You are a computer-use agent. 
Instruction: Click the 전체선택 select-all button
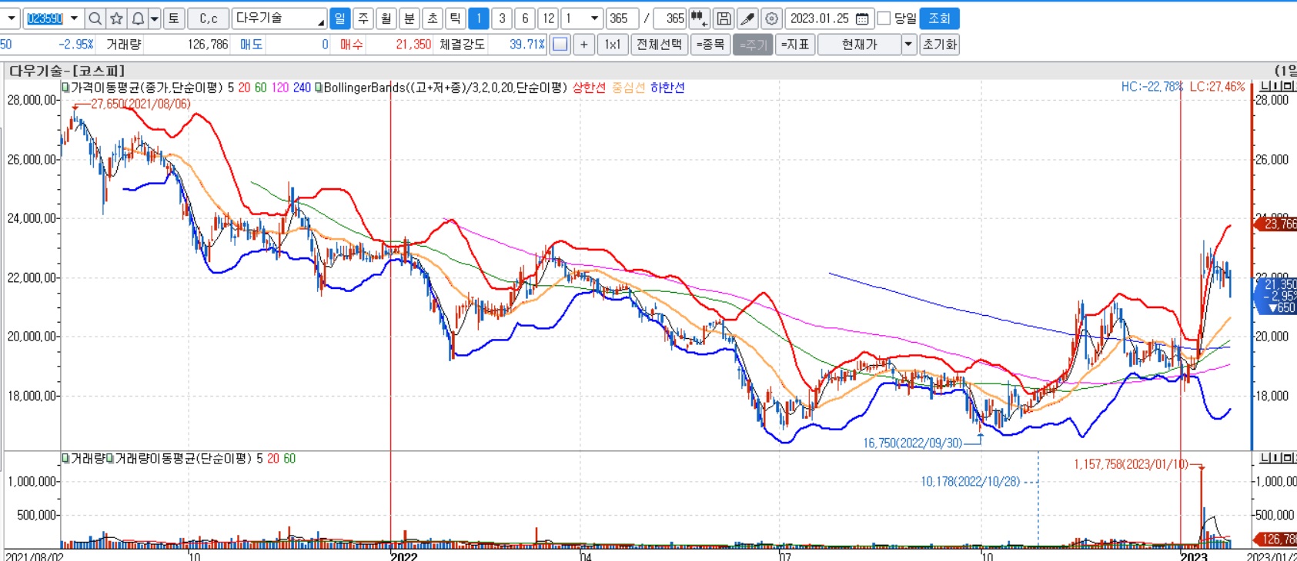point(659,45)
